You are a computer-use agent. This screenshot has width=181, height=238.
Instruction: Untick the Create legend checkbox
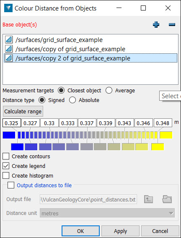coord(6,166)
